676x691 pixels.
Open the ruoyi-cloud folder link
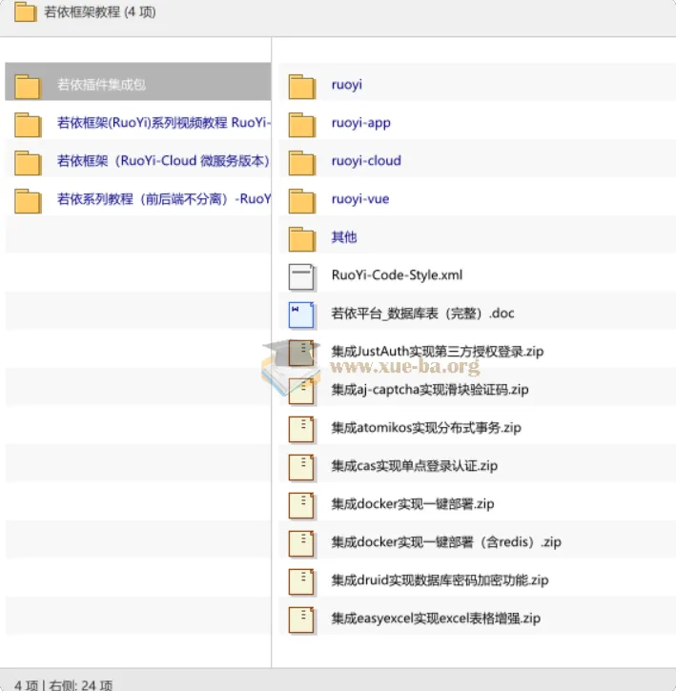[x=366, y=161]
